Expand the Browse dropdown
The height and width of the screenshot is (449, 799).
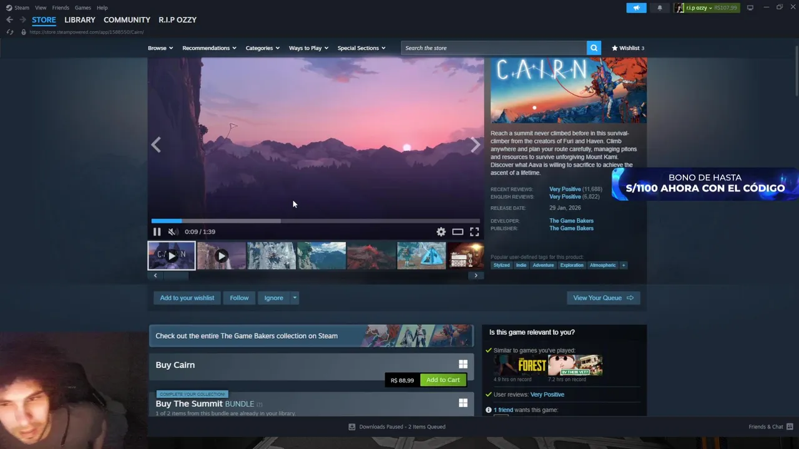(160, 48)
